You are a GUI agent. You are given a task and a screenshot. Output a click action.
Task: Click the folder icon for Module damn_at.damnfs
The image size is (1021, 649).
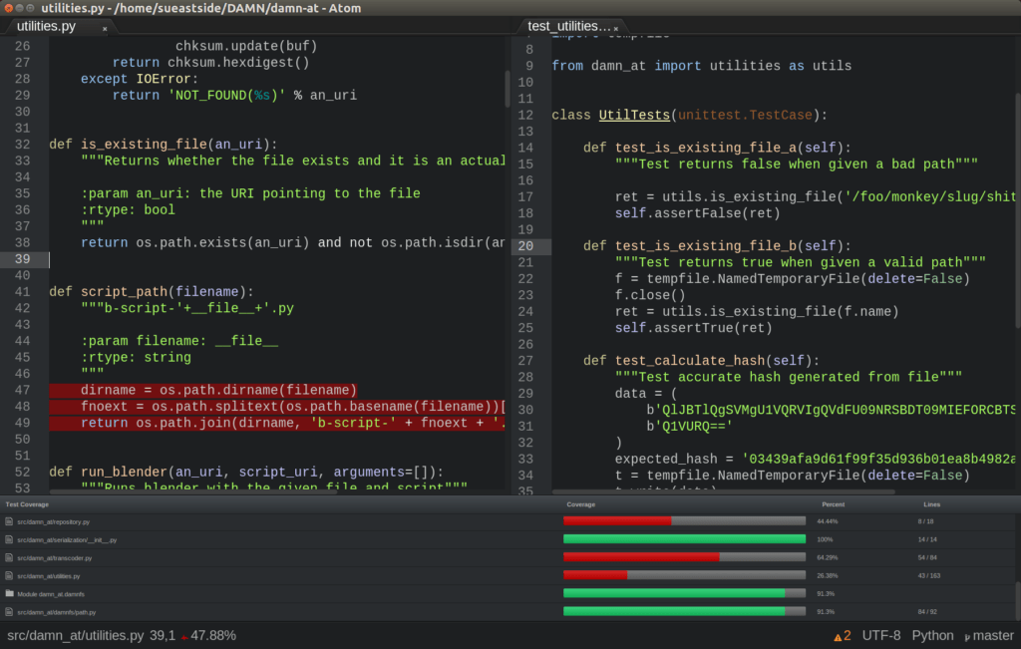[10, 593]
